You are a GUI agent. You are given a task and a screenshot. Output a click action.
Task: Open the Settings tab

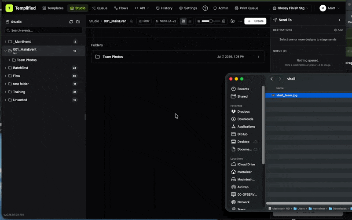[x=188, y=8]
